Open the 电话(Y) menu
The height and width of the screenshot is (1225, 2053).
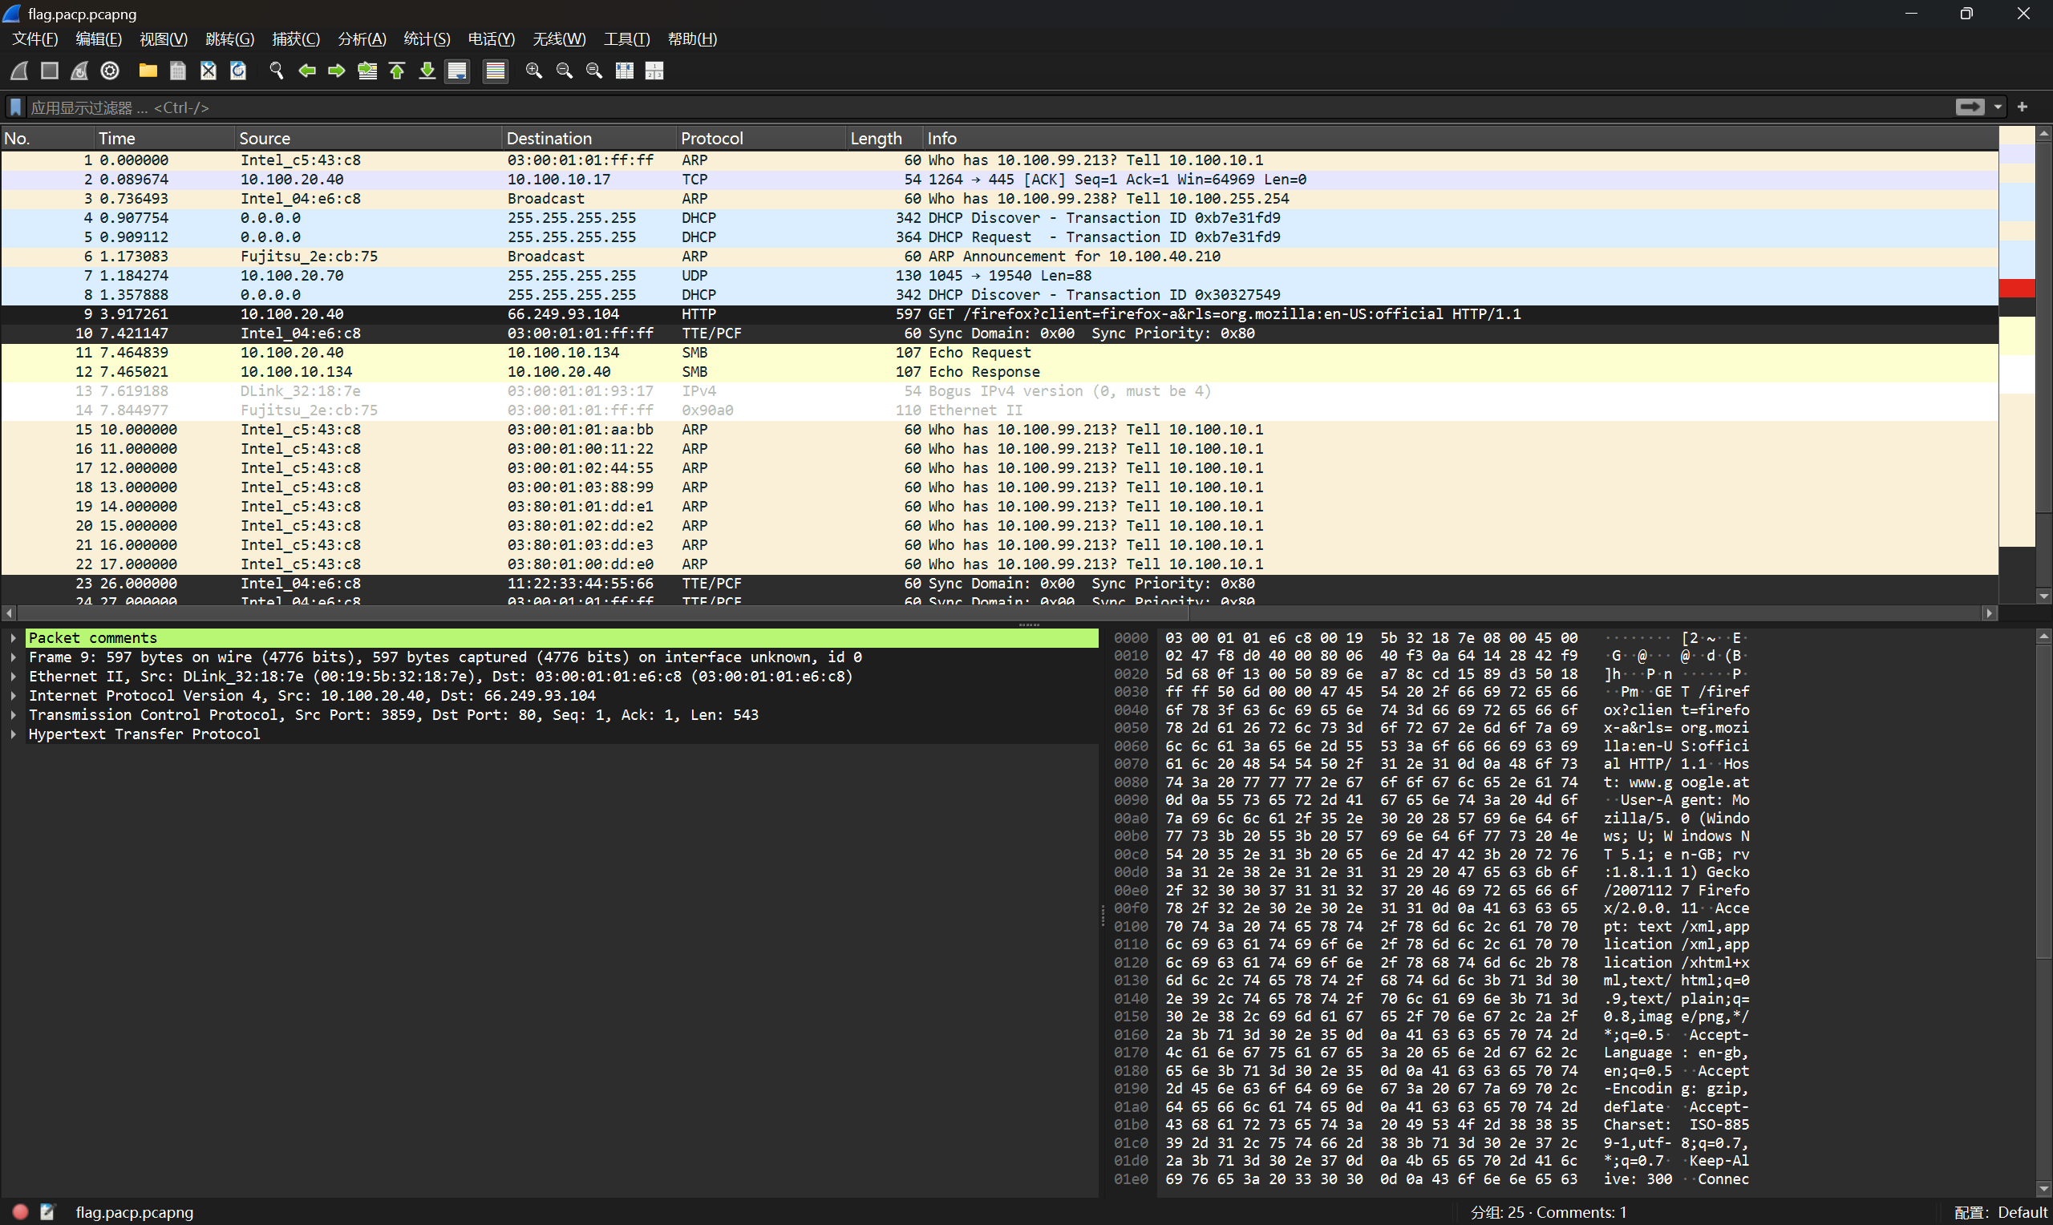pyautogui.click(x=491, y=38)
